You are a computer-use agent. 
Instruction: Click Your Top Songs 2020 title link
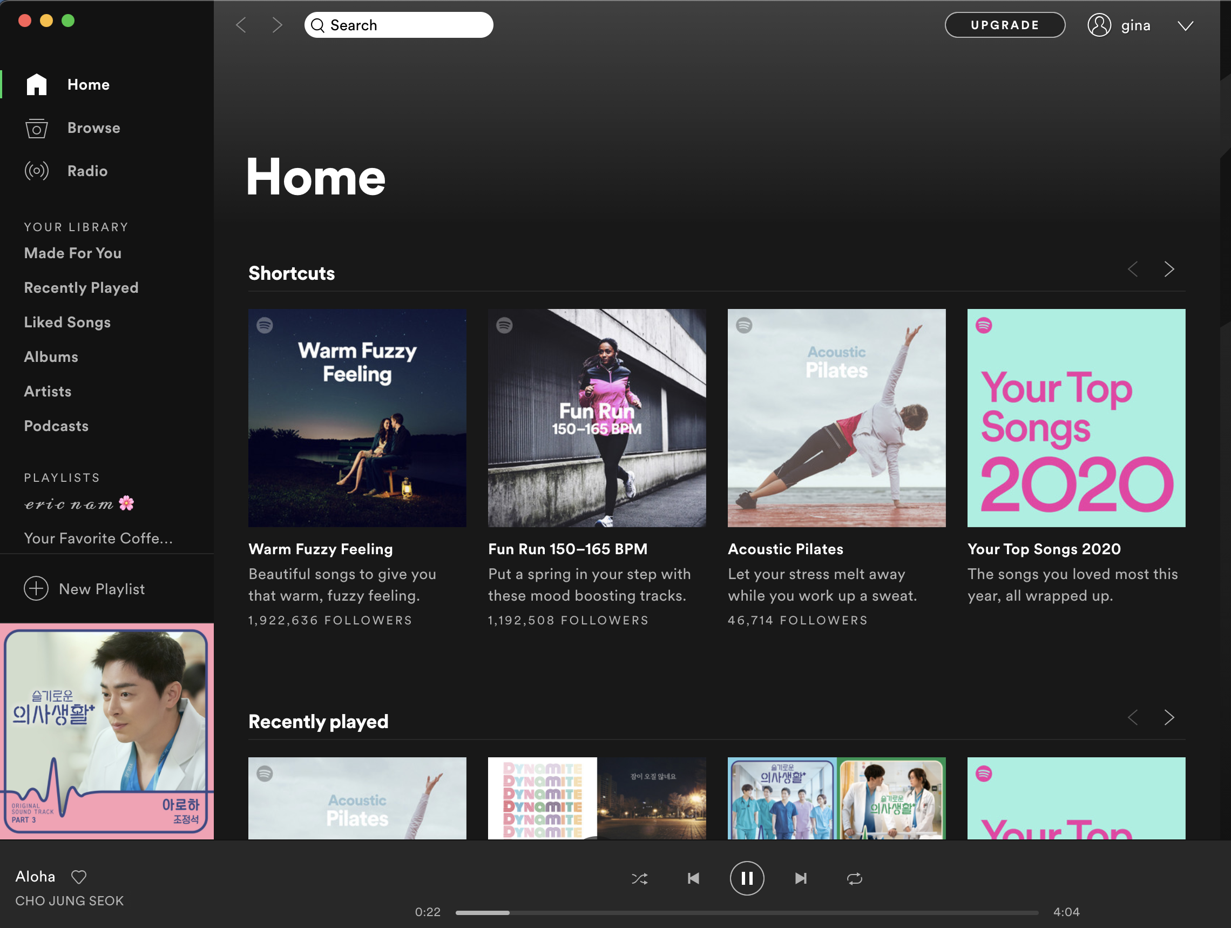[1044, 549]
